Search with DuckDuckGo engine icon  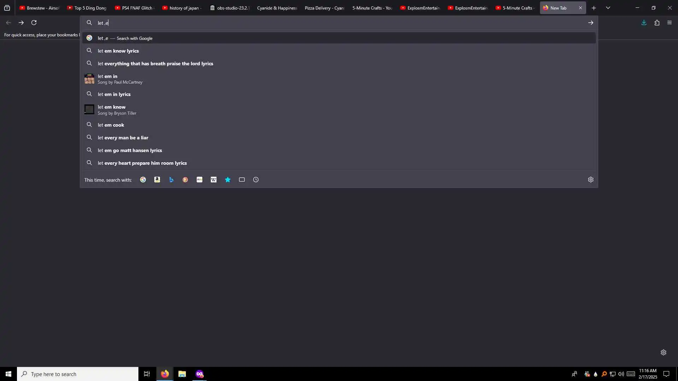185,180
